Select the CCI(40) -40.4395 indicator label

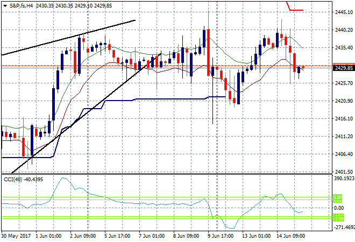click(x=23, y=180)
